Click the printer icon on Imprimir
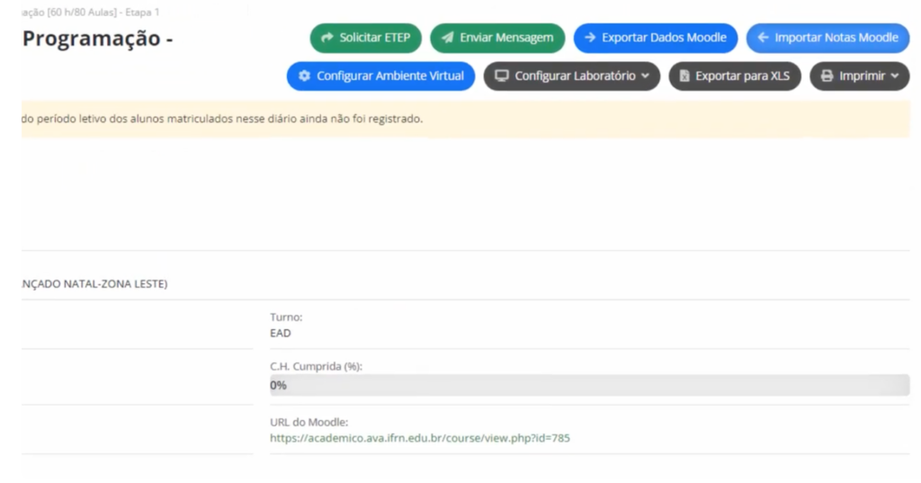The height and width of the screenshot is (483, 921). 827,76
